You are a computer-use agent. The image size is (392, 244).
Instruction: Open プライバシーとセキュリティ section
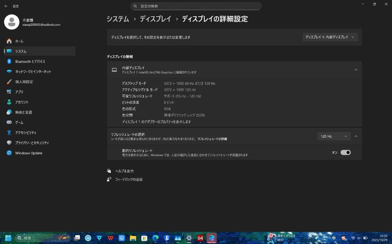click(x=34, y=143)
